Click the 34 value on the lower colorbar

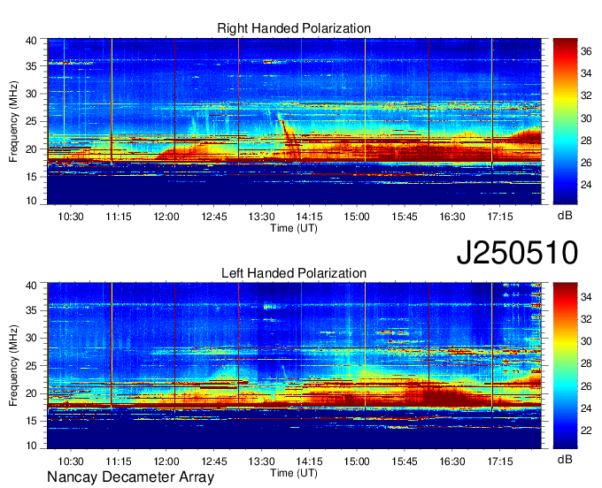(x=586, y=297)
